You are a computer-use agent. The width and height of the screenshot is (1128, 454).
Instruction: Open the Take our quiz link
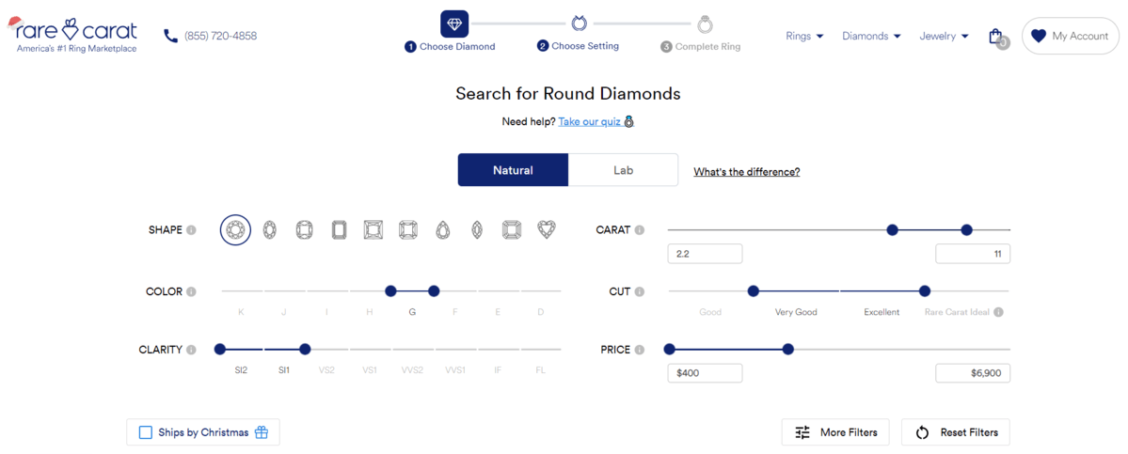point(589,122)
